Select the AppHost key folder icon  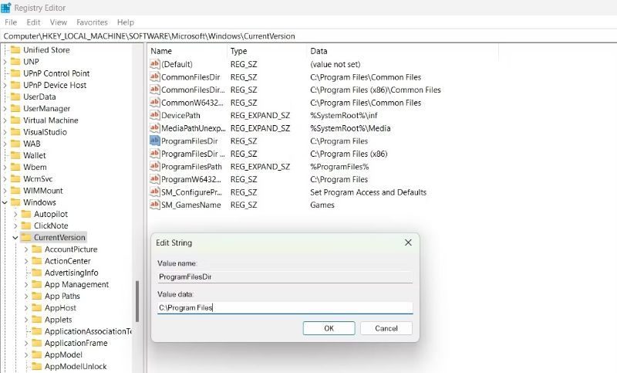tap(36, 308)
